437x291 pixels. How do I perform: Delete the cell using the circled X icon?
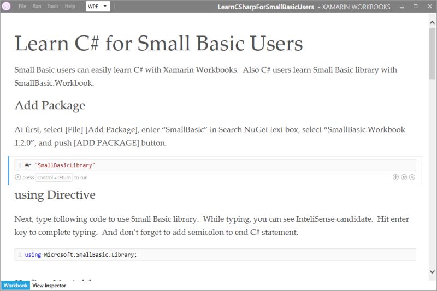412,177
